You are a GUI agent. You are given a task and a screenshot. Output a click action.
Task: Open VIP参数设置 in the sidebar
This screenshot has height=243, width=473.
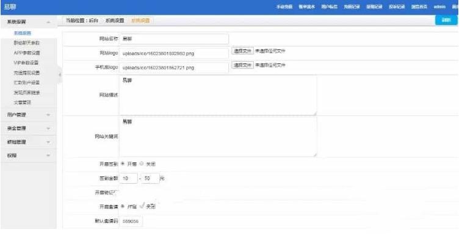click(x=26, y=63)
